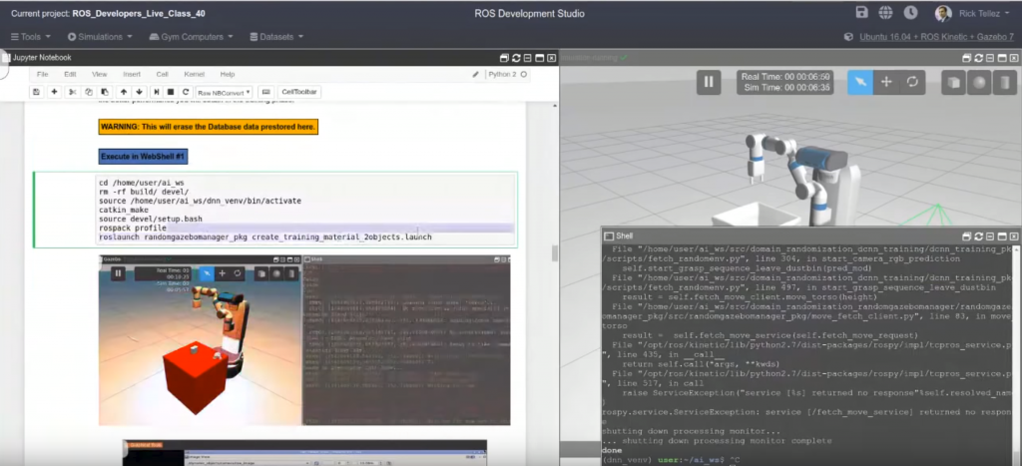Viewport: 1022px width, 466px height.
Task: Detach the Gazebo simulation panel
Action: tap(966, 58)
